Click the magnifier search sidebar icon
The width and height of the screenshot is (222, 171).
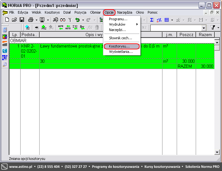click(x=5, y=65)
